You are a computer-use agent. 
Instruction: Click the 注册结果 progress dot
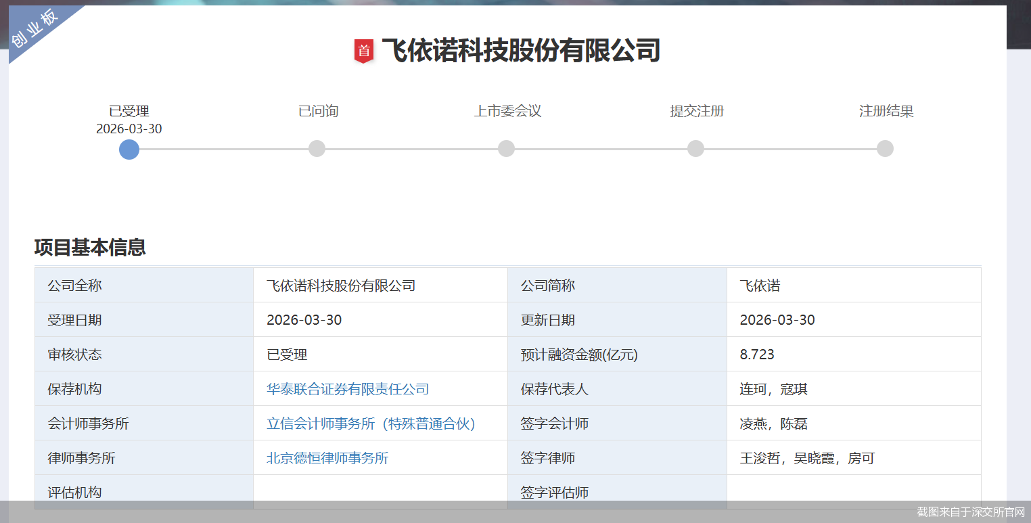(x=885, y=147)
